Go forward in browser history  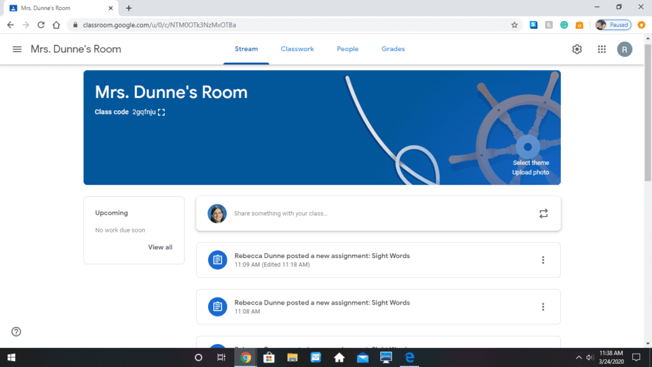(25, 25)
